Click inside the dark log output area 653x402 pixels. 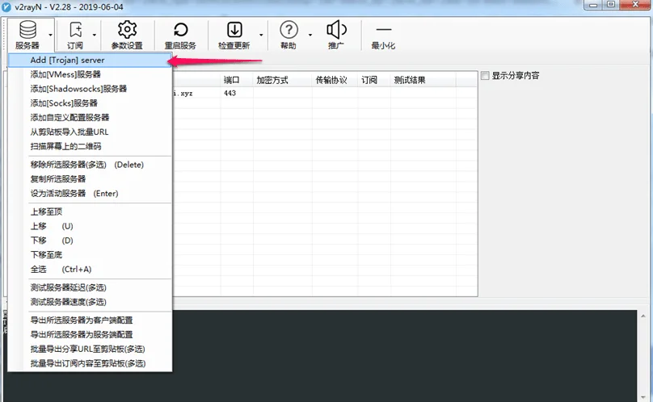point(404,356)
